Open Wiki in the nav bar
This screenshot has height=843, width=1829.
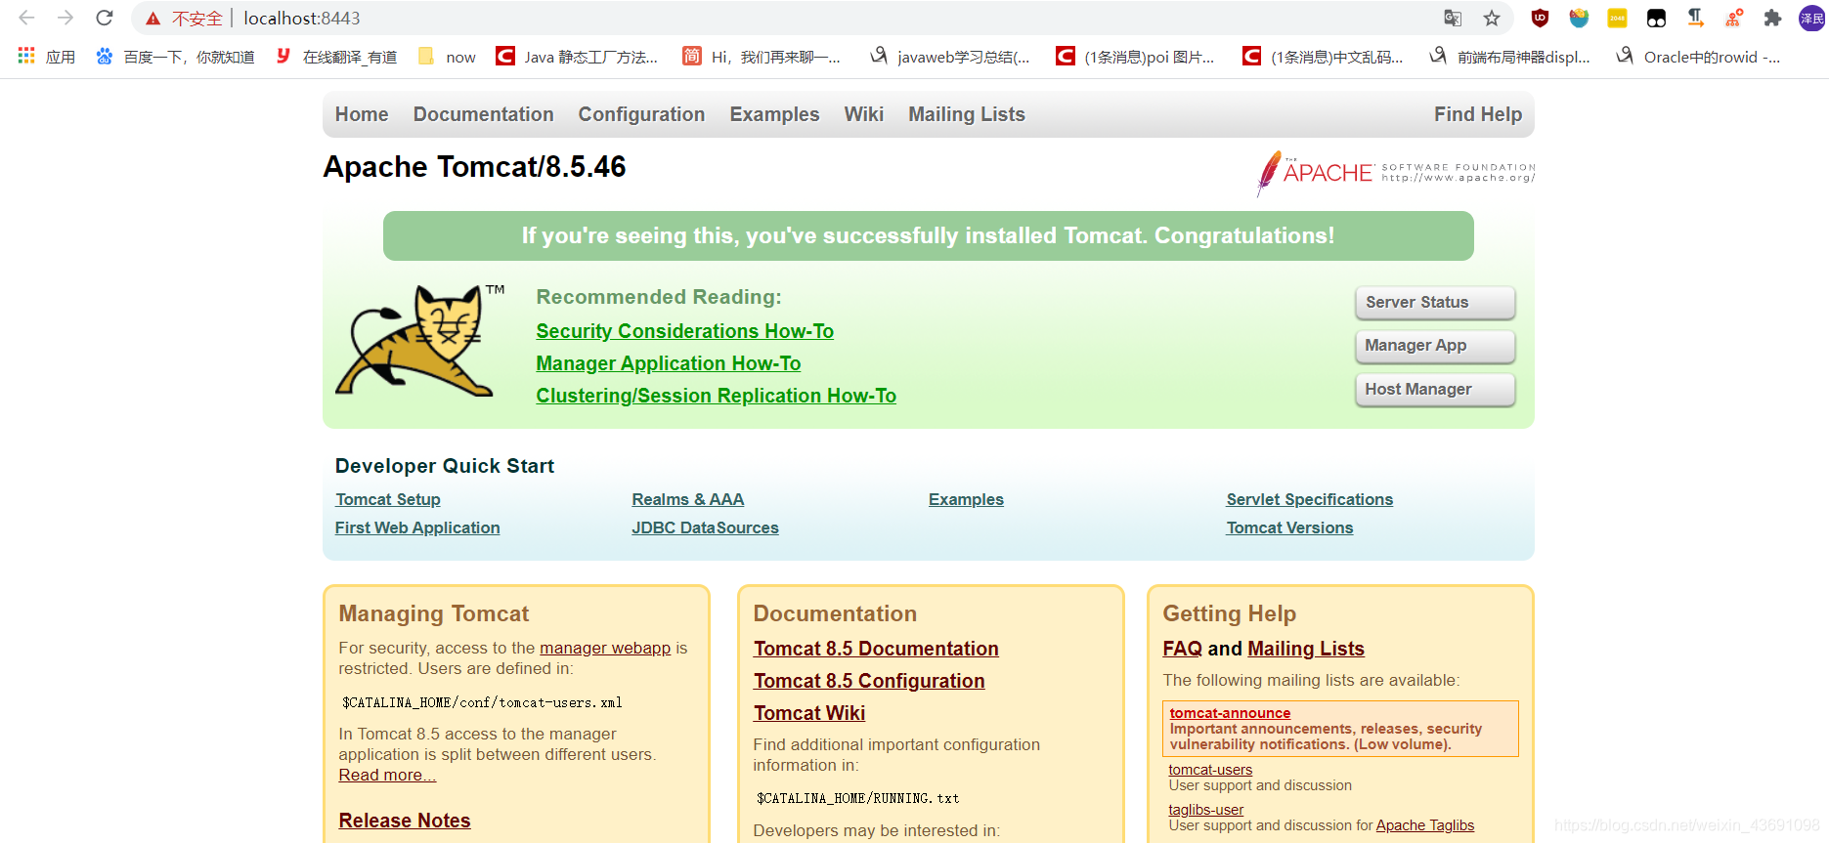click(x=864, y=114)
